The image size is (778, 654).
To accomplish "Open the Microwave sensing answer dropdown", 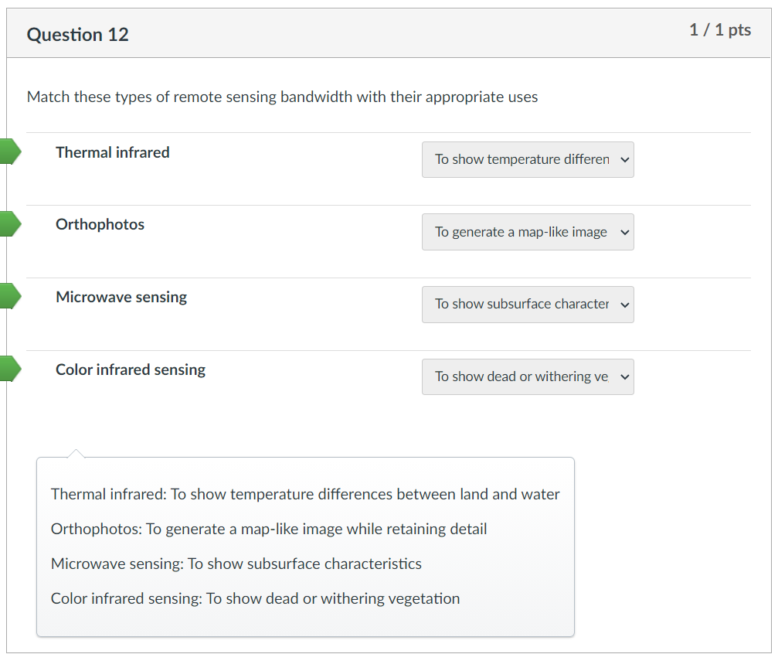I will [528, 305].
